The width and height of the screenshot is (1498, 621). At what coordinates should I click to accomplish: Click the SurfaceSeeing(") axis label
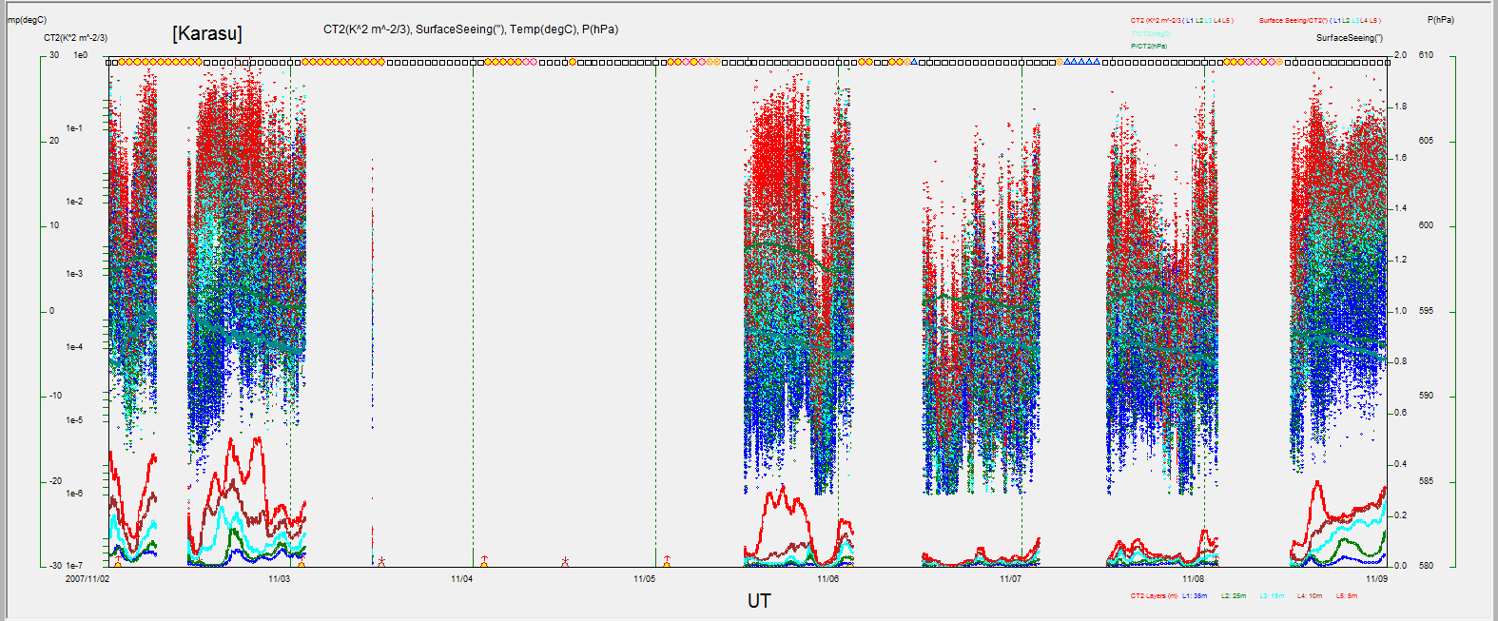pyautogui.click(x=1350, y=38)
